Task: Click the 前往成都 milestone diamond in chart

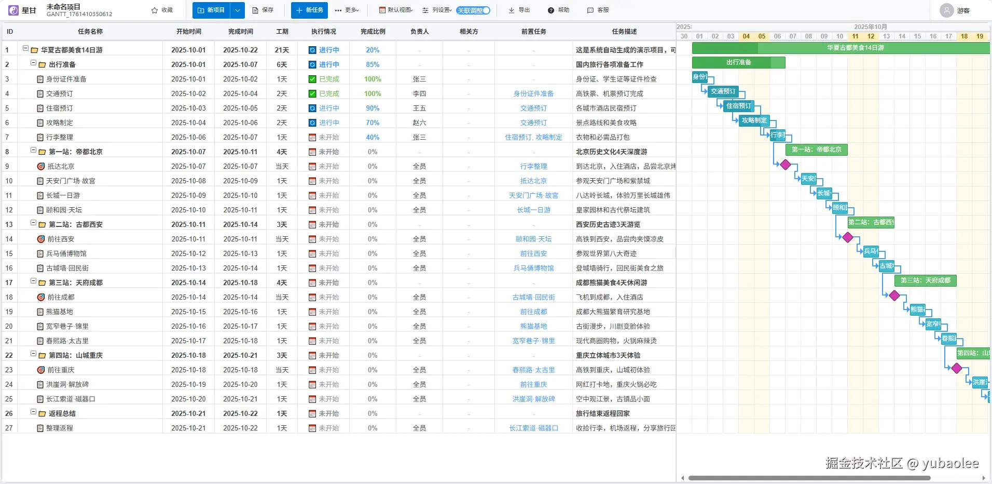Action: 894,295
